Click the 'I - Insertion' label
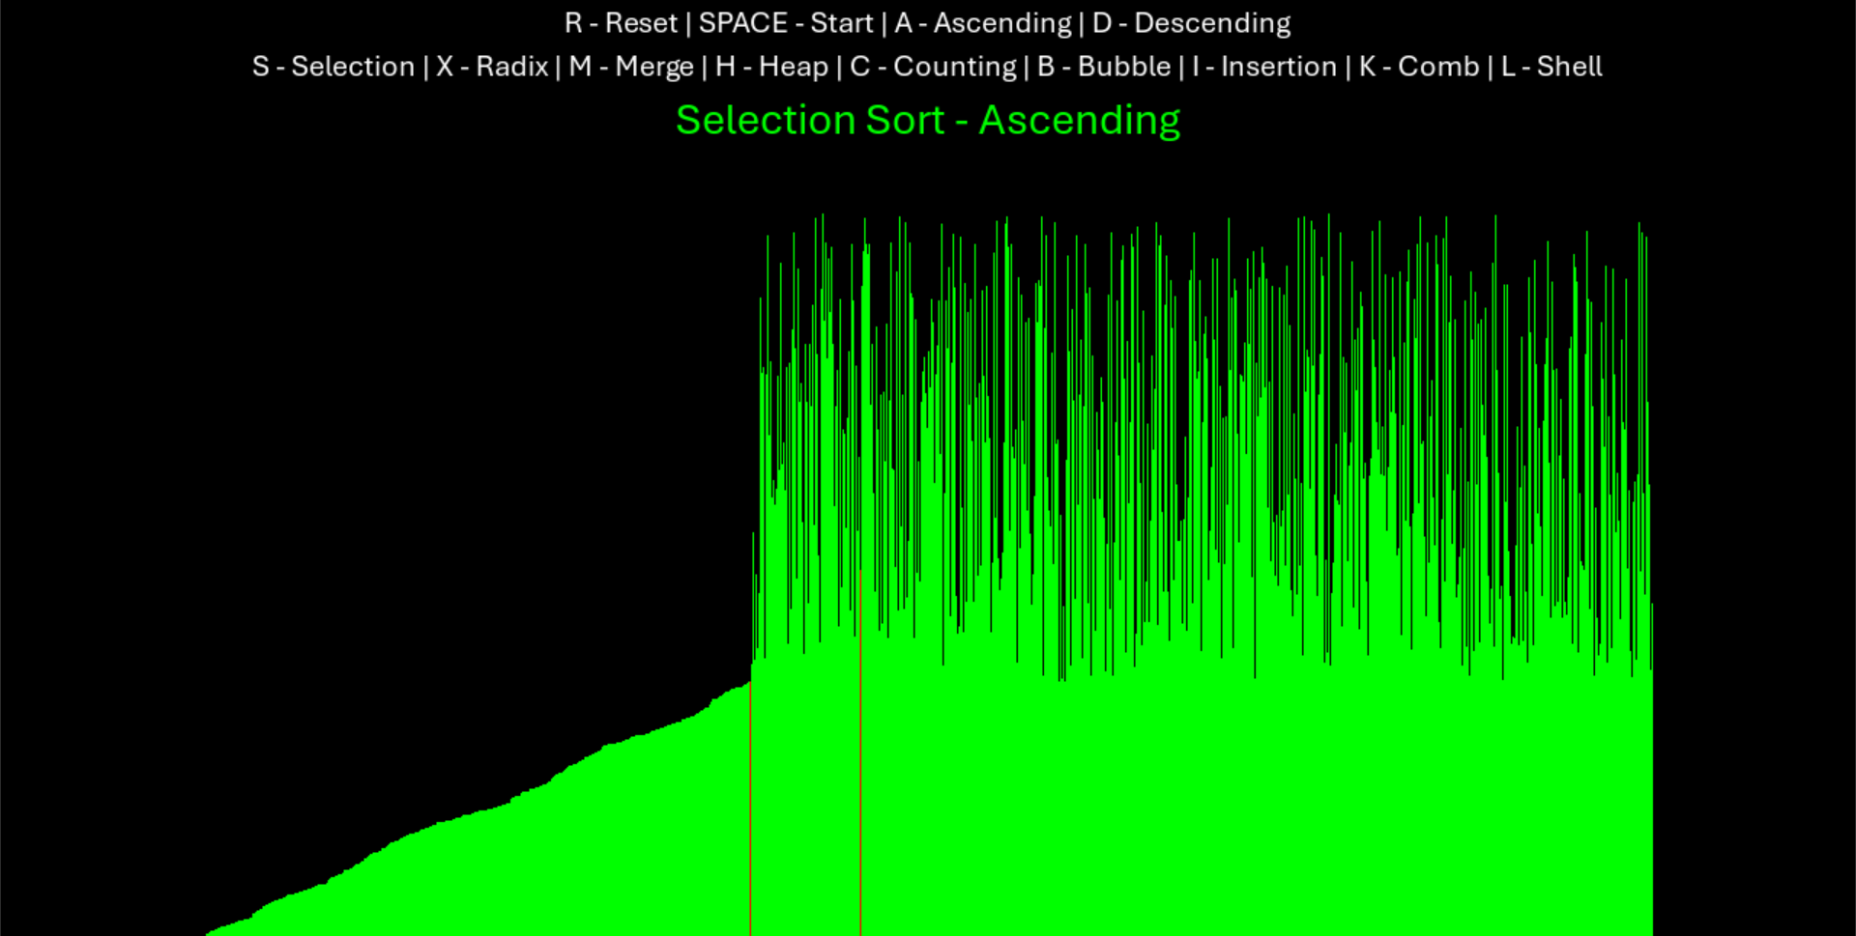Viewport: 1856px width, 936px height. click(x=1264, y=67)
